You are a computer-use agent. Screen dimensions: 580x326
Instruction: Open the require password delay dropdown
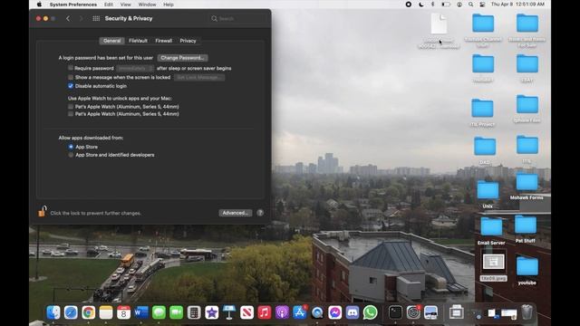click(135, 69)
